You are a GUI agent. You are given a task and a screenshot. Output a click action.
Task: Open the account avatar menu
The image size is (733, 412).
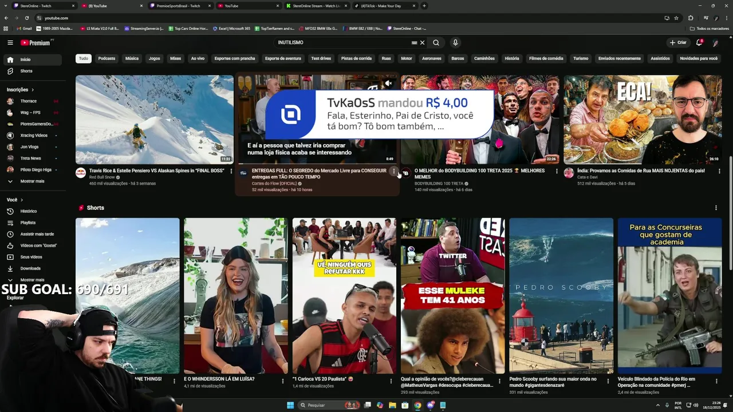[715, 42]
